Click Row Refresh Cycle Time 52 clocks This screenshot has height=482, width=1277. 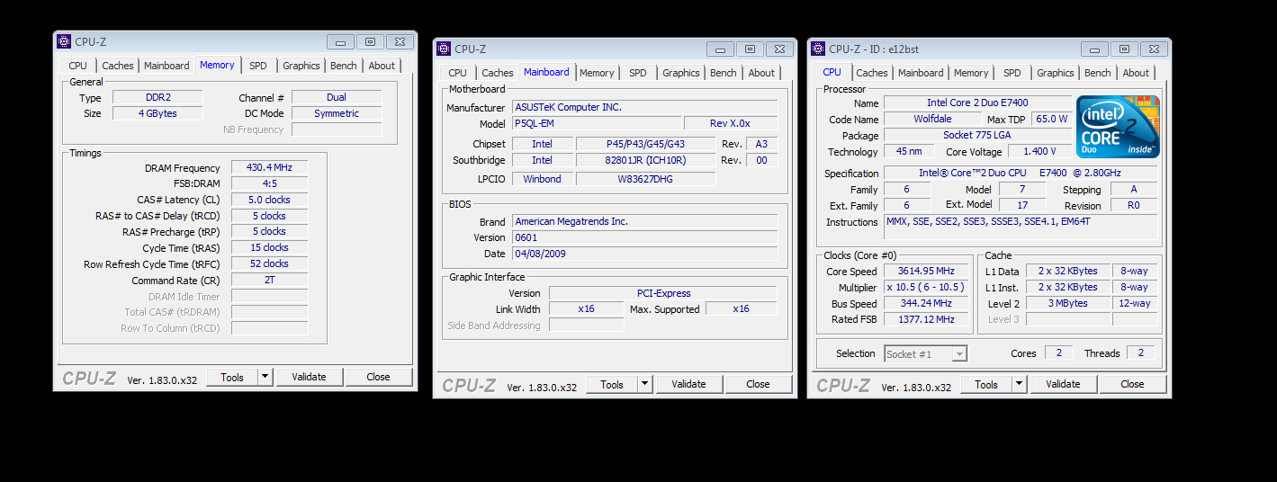click(x=270, y=263)
